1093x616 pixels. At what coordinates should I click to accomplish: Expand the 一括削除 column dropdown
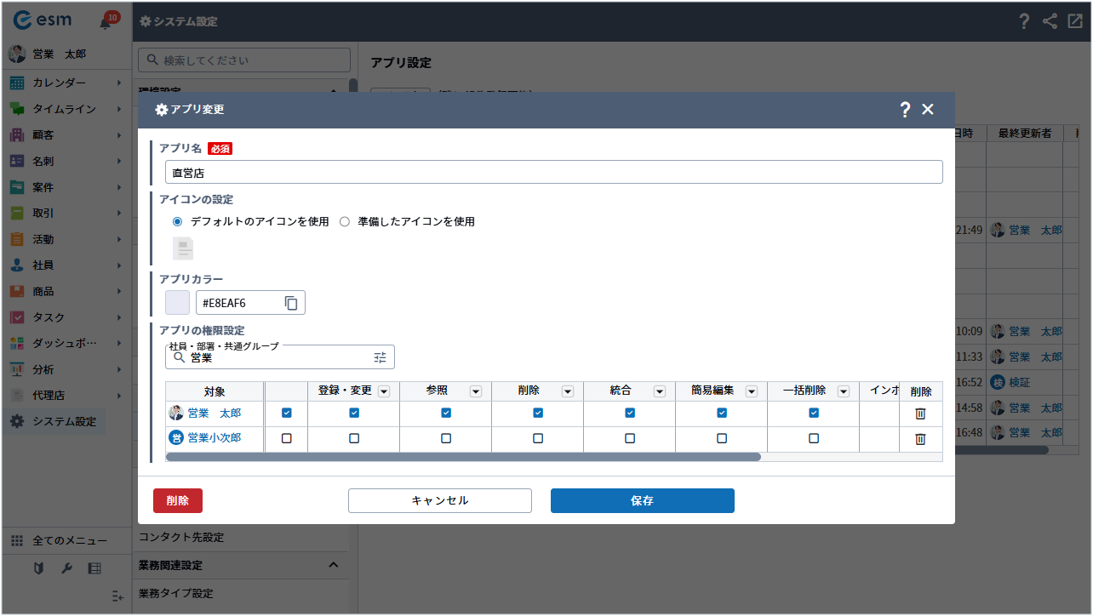tap(844, 391)
